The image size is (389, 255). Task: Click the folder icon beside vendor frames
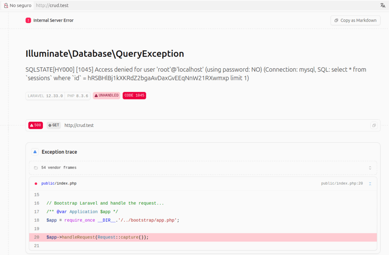click(36, 167)
